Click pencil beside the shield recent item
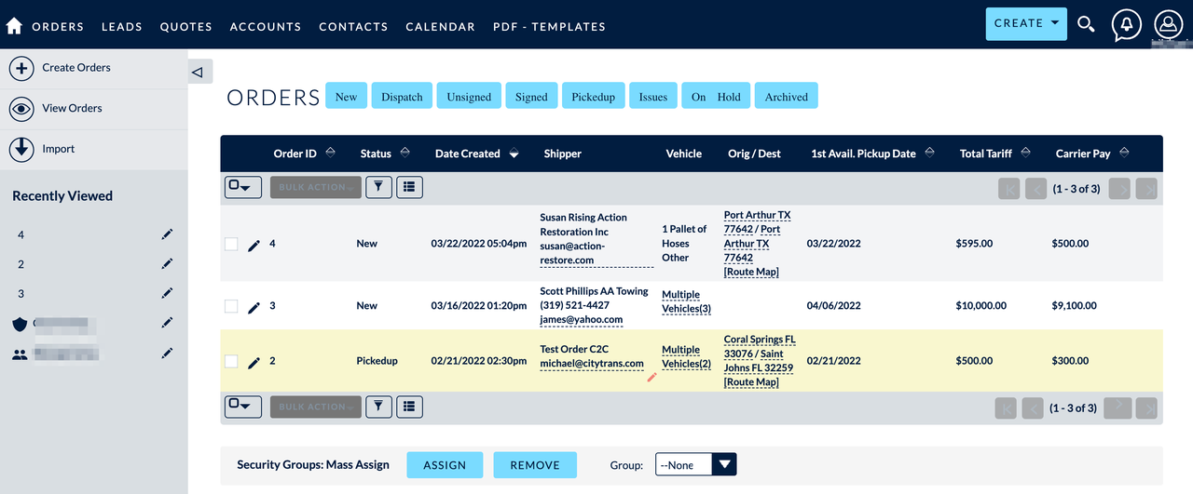1193x494 pixels. pos(167,323)
